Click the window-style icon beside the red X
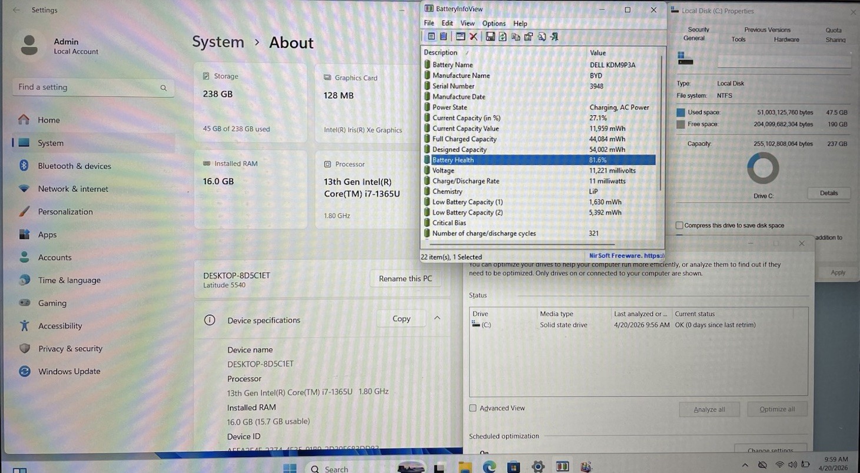Screen dimensions: 860x473 460,36
